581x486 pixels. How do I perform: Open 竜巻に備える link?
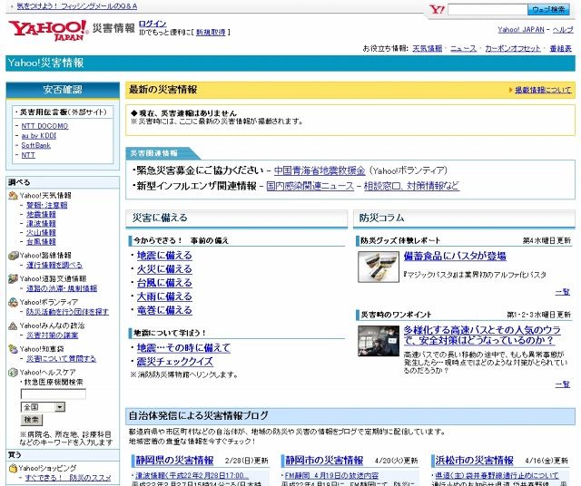pos(164,310)
